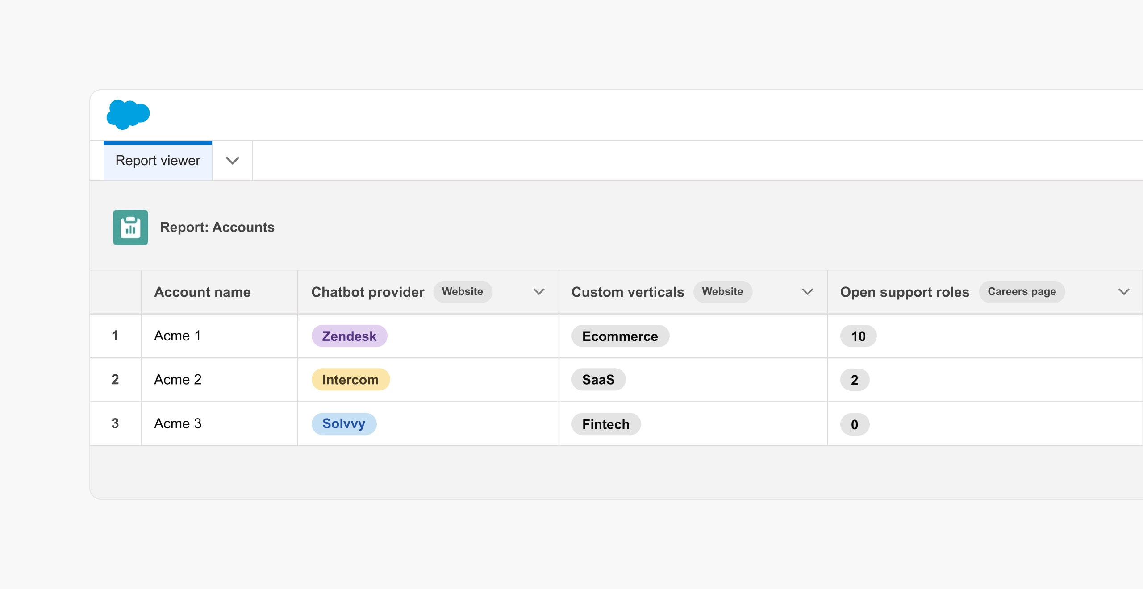Open Chatbot provider column dropdown chevron
The width and height of the screenshot is (1143, 589).
539,292
